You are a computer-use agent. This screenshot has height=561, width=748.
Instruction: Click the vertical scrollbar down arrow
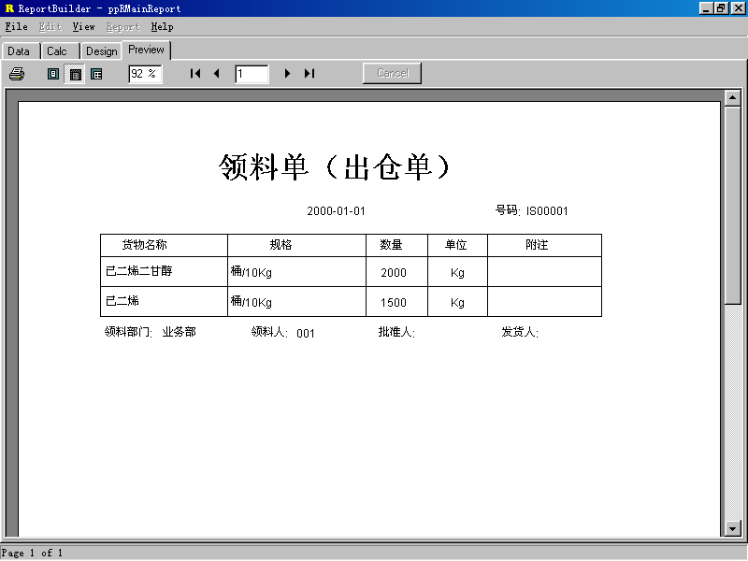733,529
